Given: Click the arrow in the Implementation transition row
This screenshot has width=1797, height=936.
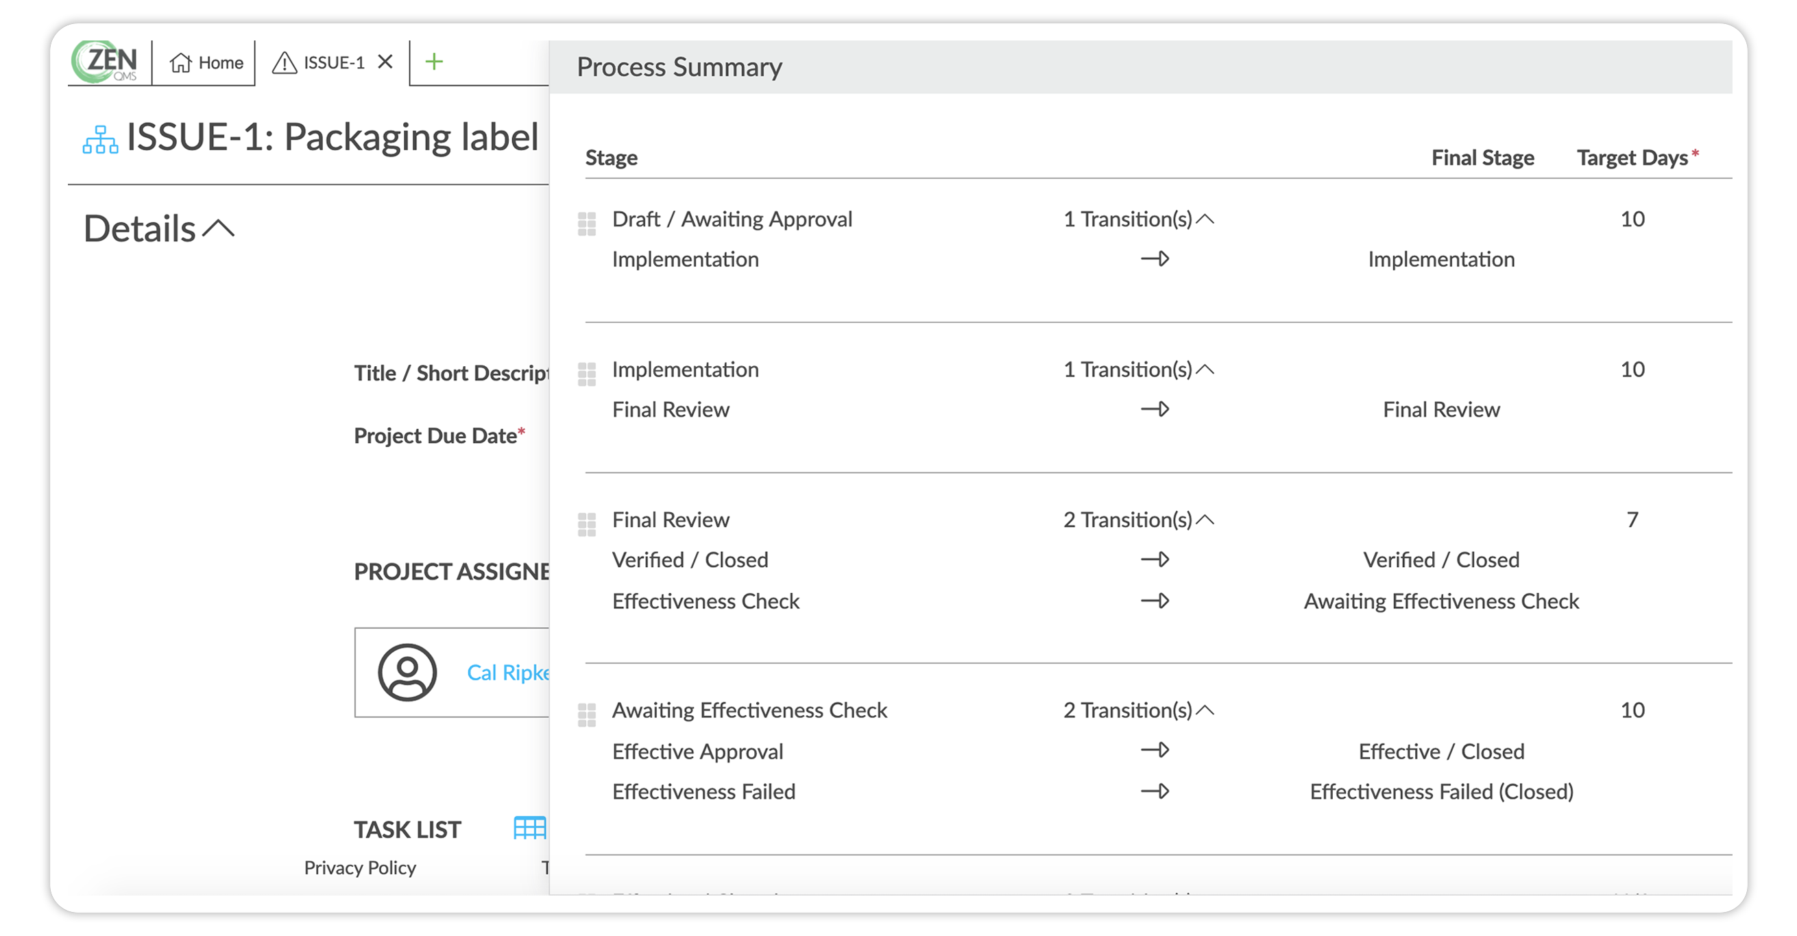Looking at the screenshot, I should 1155,259.
